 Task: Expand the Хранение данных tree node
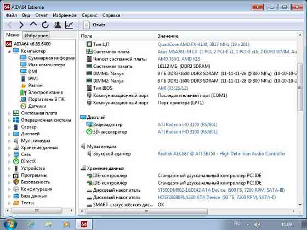tap(9, 148)
